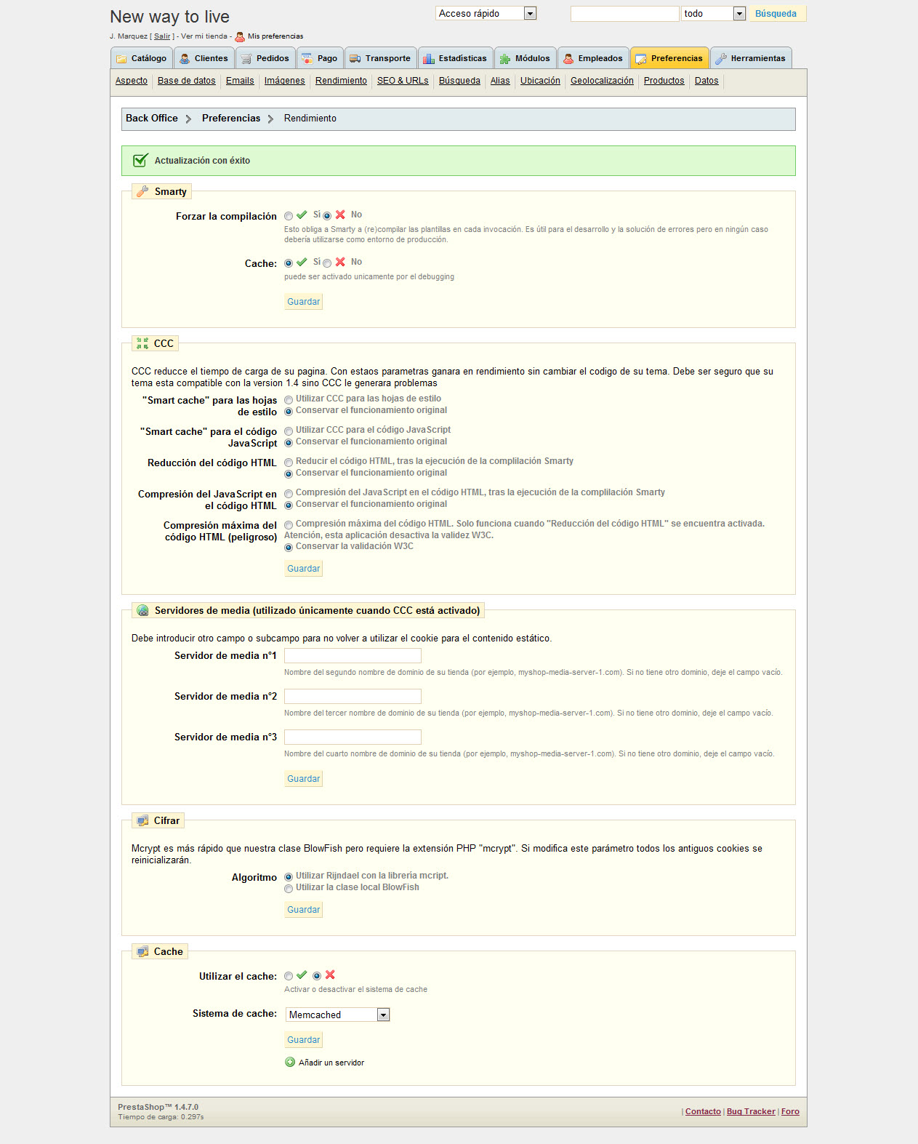
Task: Click the CCC compress arrows icon
Action: tap(142, 343)
